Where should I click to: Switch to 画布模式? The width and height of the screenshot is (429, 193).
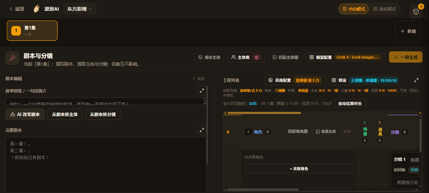coord(385,9)
